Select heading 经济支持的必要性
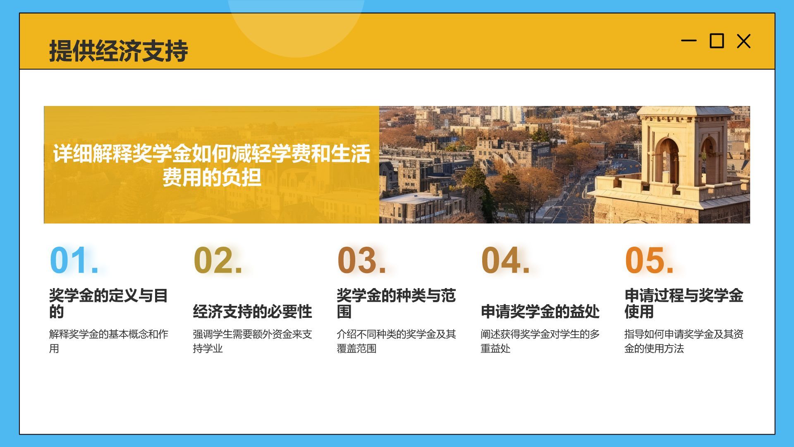The height and width of the screenshot is (447, 794). (x=252, y=312)
